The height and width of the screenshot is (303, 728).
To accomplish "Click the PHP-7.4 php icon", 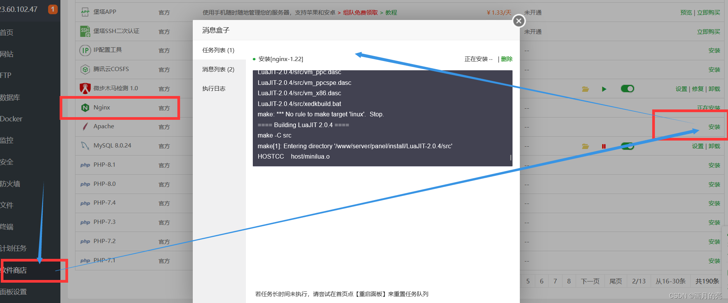I will (85, 203).
